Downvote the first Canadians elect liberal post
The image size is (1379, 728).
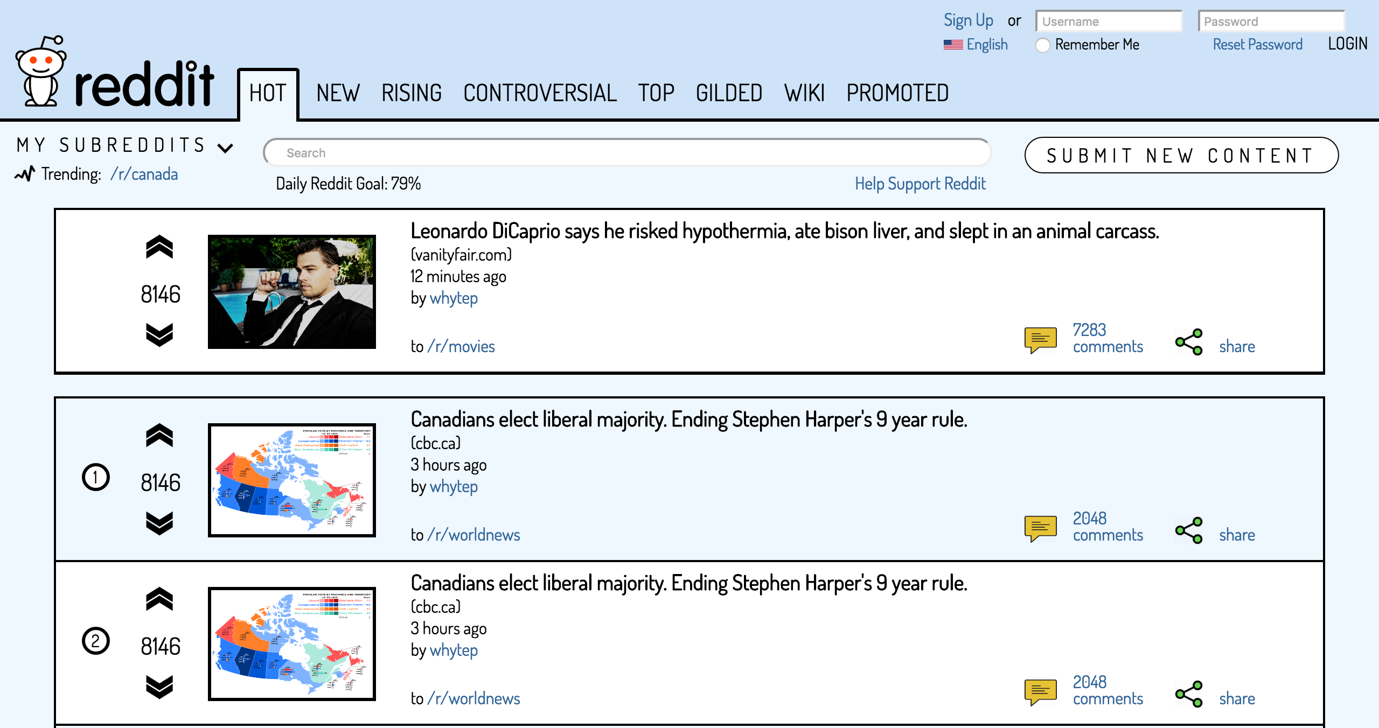click(159, 523)
